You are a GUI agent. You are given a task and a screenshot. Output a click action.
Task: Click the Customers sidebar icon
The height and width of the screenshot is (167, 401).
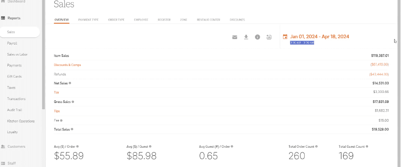(3, 146)
